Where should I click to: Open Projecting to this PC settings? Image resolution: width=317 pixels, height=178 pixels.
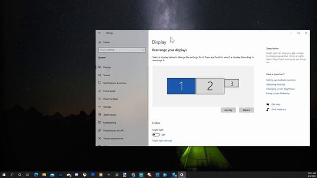[113, 131]
